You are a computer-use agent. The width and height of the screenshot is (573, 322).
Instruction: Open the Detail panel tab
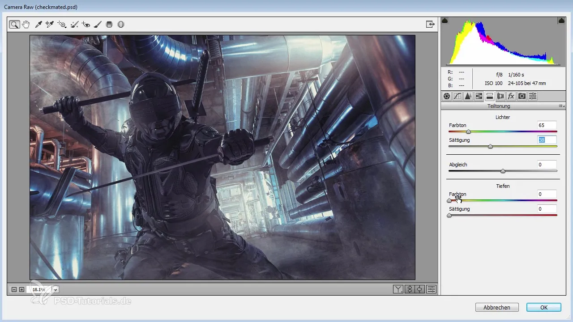tap(468, 96)
